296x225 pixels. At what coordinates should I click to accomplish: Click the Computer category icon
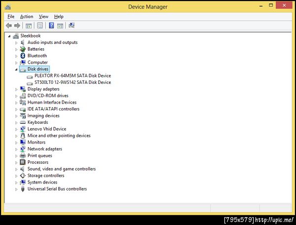(23, 62)
